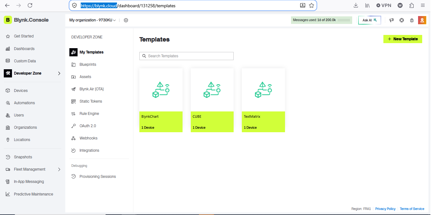Click the Organizations building icon

click(8, 127)
